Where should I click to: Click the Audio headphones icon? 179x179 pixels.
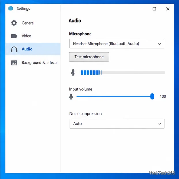point(14,49)
